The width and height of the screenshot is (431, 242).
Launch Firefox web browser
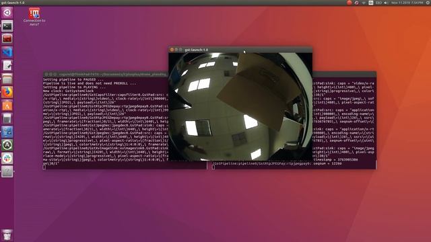click(7, 92)
